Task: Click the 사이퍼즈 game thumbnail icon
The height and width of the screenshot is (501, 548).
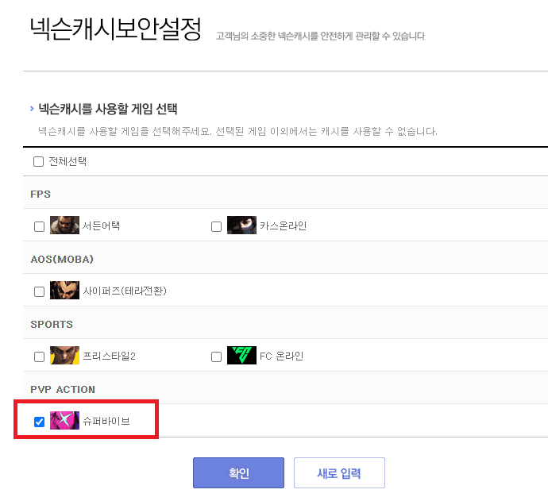Action: pos(64,290)
